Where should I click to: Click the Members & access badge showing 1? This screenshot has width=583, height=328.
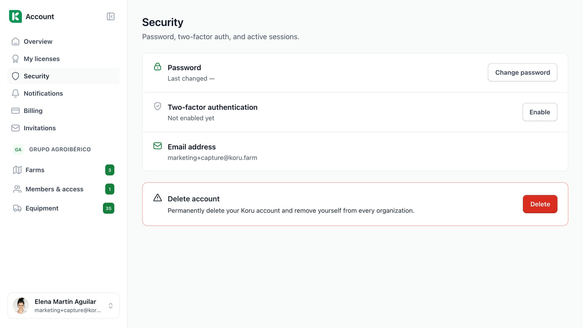[x=110, y=189]
